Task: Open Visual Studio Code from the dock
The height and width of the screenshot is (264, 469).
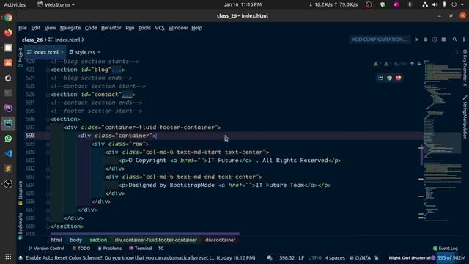Action: [8, 153]
